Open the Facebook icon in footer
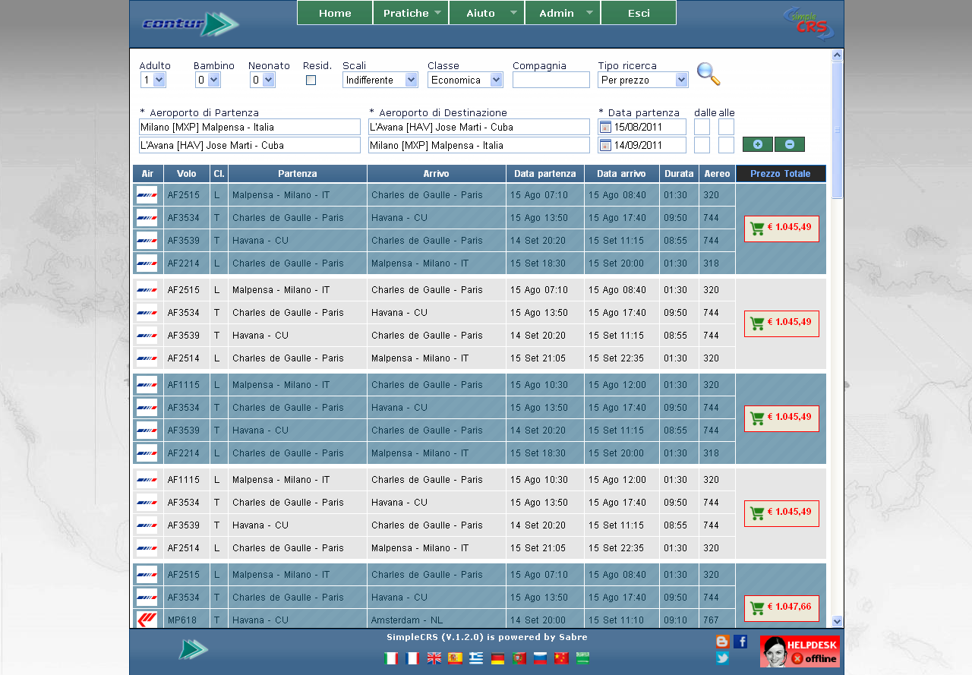Image resolution: width=972 pixels, height=675 pixels. click(740, 642)
